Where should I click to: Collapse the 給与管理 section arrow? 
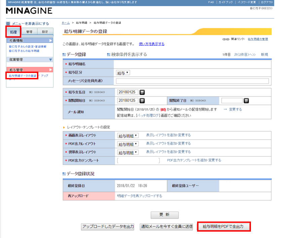[x=50, y=70]
